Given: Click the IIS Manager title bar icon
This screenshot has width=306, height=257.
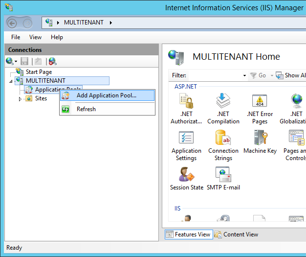Looking at the screenshot, I should point(9,7).
